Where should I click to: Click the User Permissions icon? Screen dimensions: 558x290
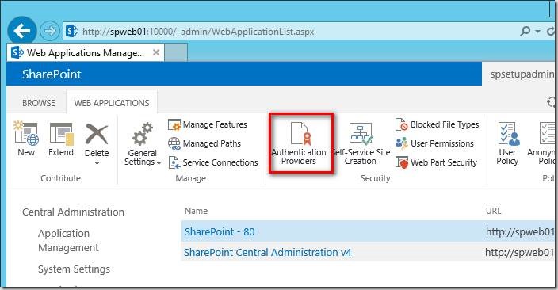click(401, 143)
